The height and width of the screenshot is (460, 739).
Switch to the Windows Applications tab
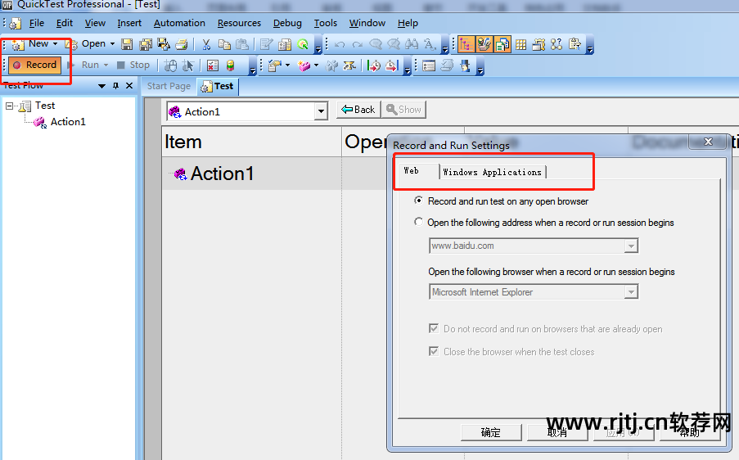tap(493, 172)
